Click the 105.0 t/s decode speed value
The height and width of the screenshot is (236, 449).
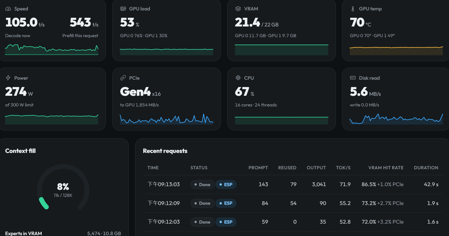click(25, 22)
